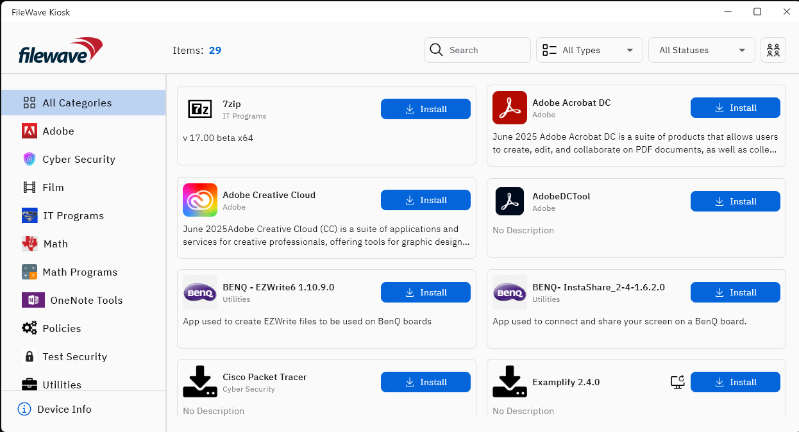Screen dimensions: 799x432
Task: Install AdobeDCTool
Action: [x=736, y=201]
